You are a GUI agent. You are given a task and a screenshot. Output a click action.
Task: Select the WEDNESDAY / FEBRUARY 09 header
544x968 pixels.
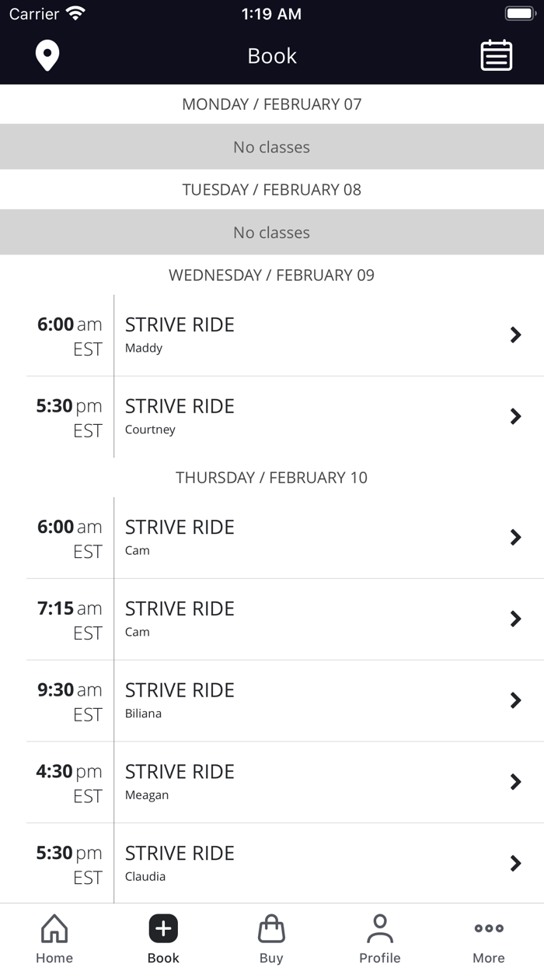tap(272, 275)
